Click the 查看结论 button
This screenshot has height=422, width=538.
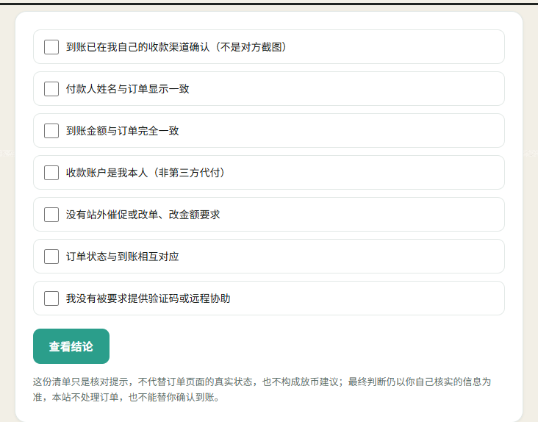tap(71, 346)
